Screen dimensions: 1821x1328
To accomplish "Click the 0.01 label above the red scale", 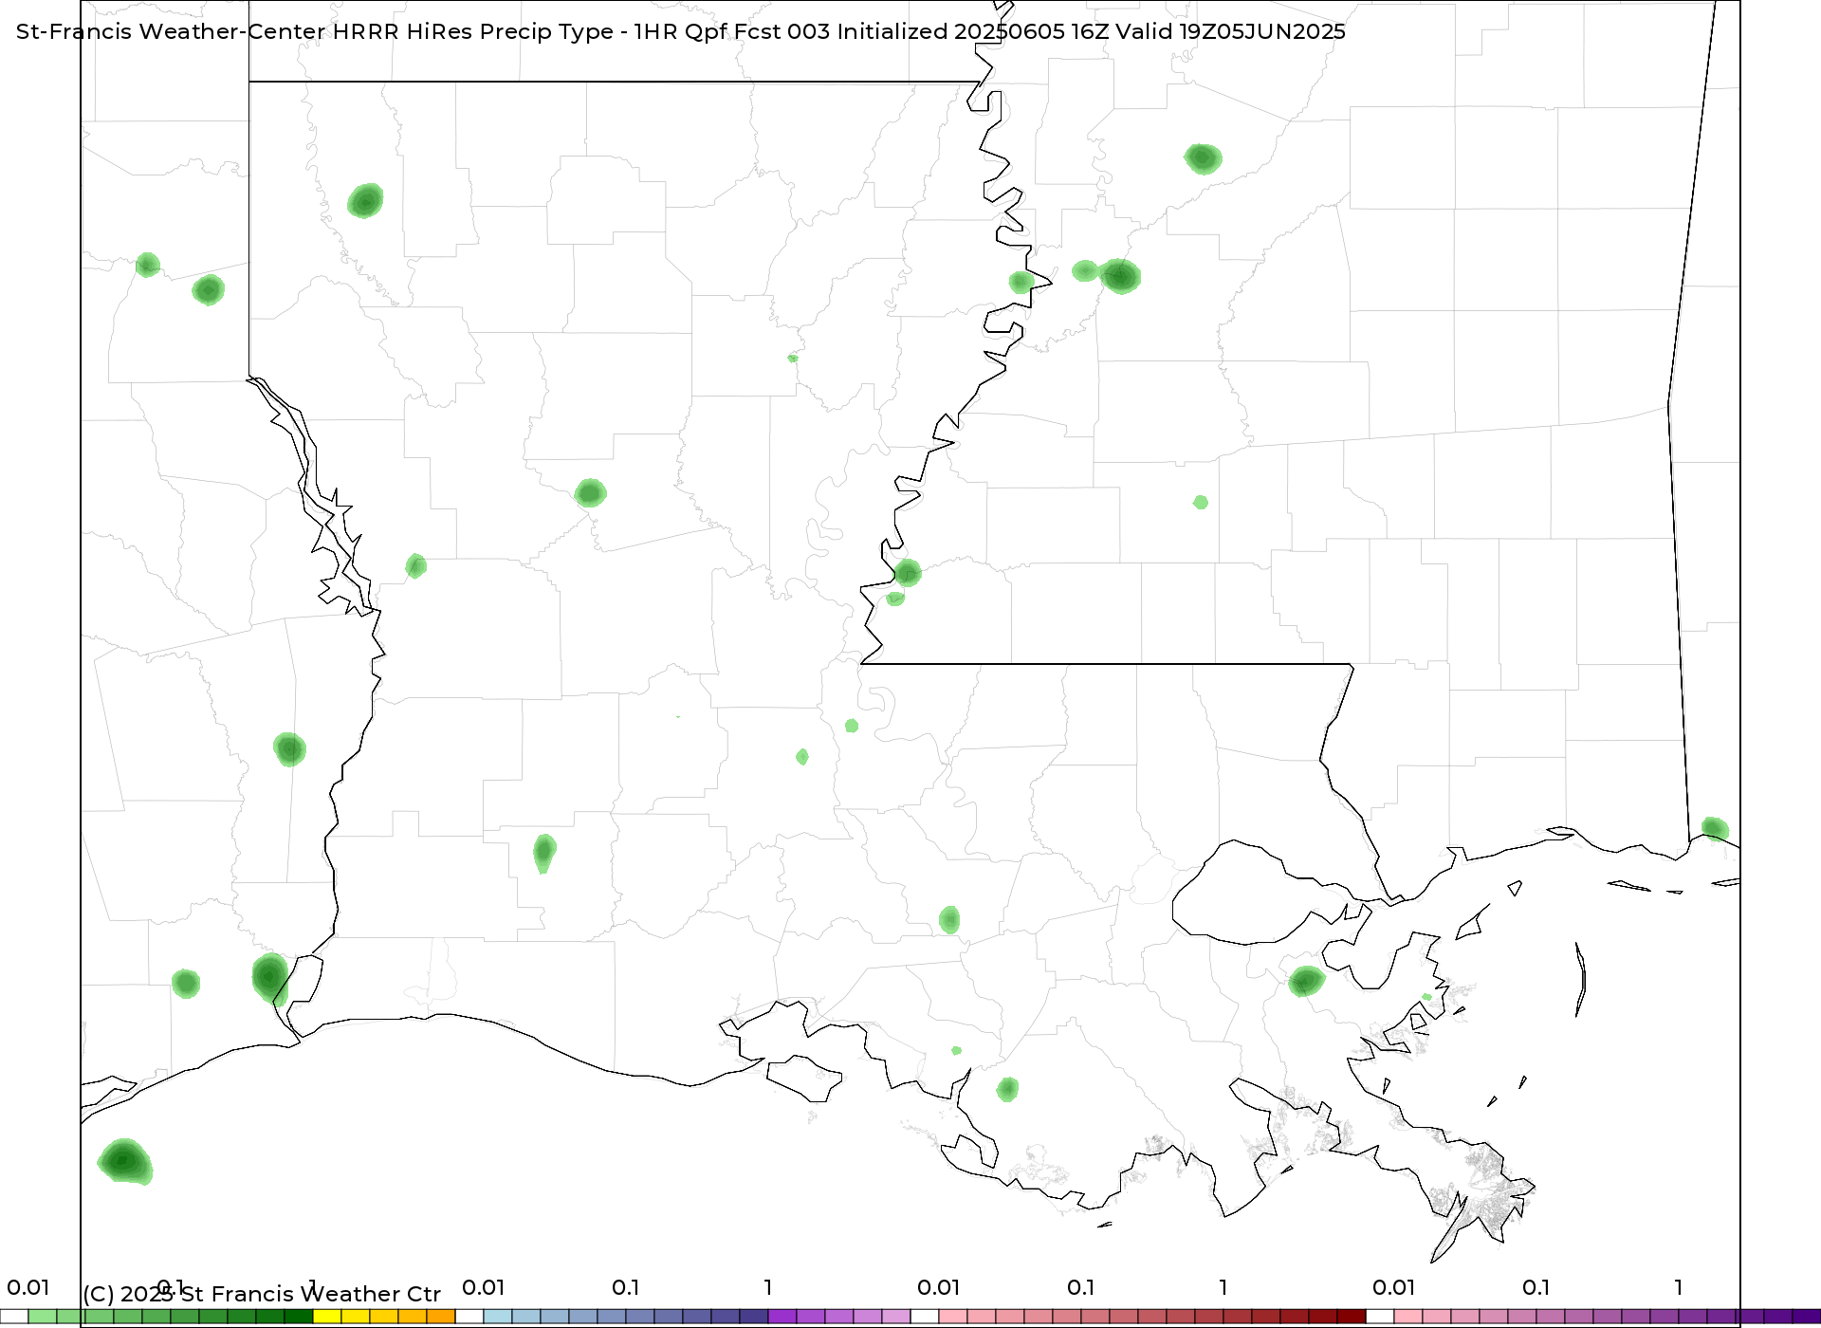I will pyautogui.click(x=939, y=1287).
